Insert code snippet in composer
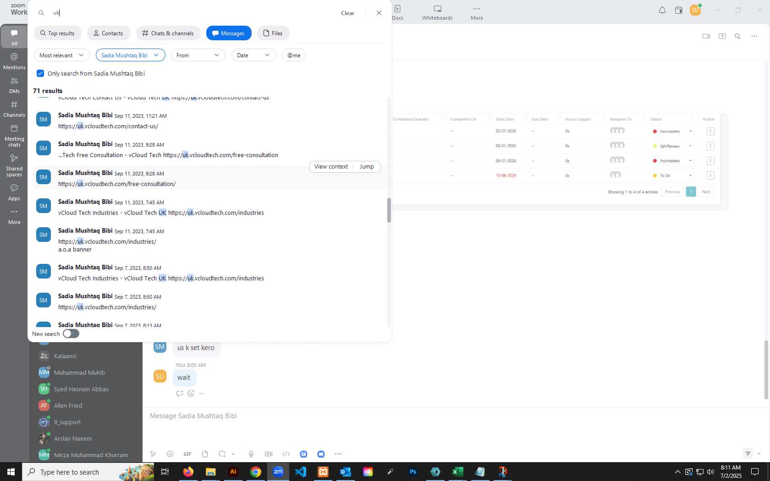Screen dimensions: 770x481 click(x=286, y=454)
